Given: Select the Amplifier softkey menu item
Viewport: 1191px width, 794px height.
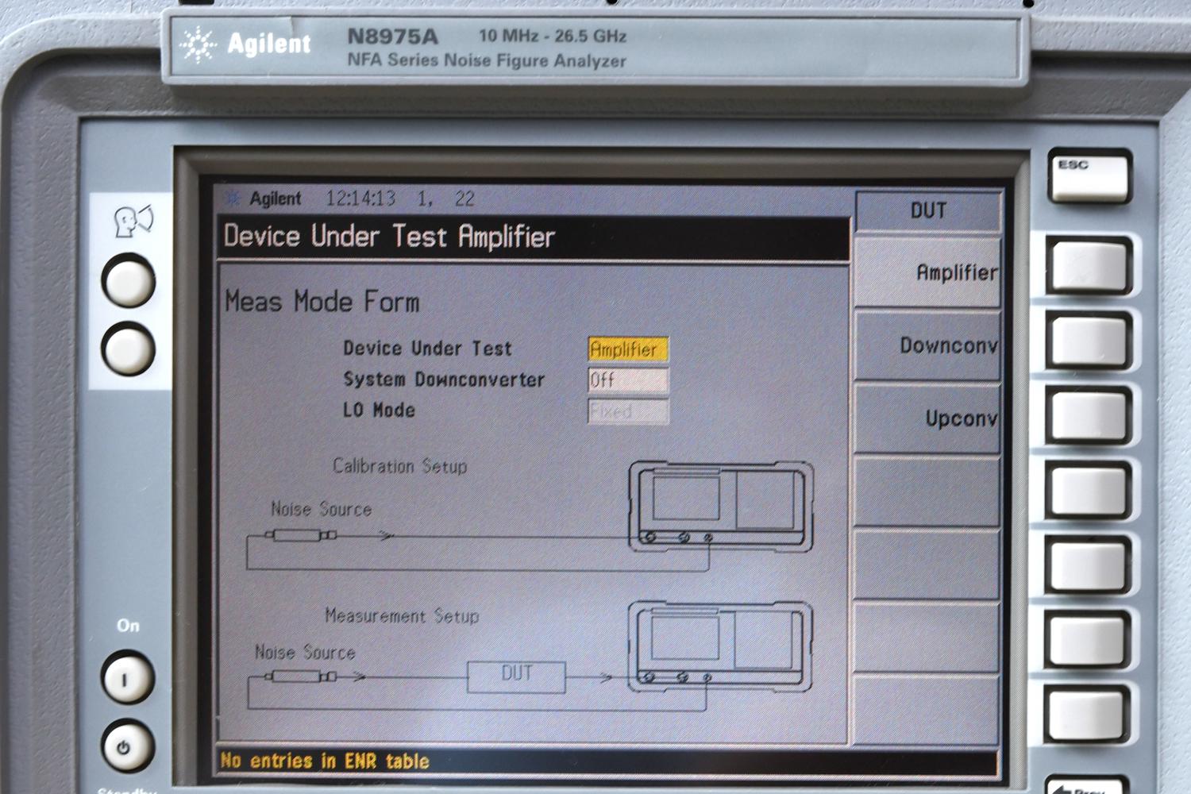Looking at the screenshot, I should pos(927,272).
